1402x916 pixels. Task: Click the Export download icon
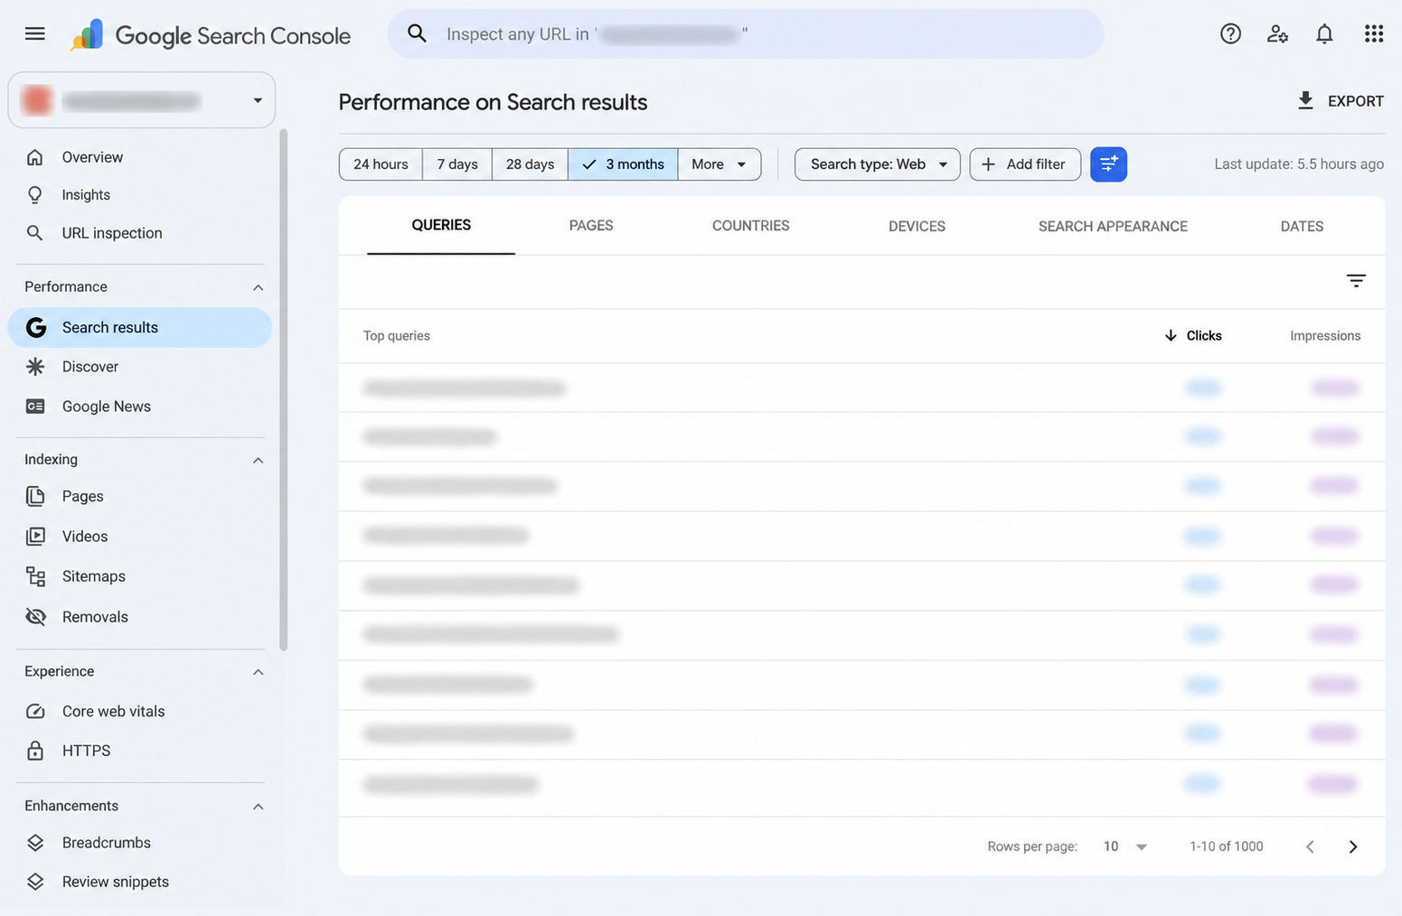pyautogui.click(x=1305, y=100)
